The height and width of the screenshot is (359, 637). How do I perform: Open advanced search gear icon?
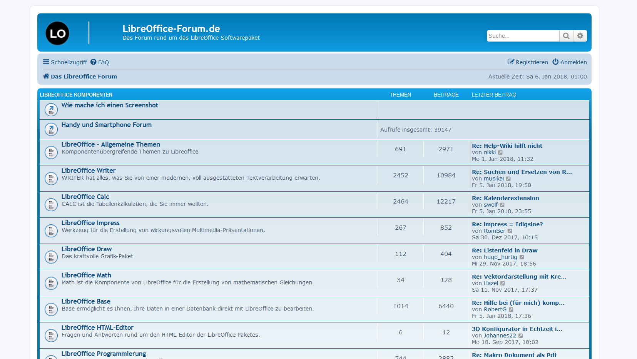(580, 36)
